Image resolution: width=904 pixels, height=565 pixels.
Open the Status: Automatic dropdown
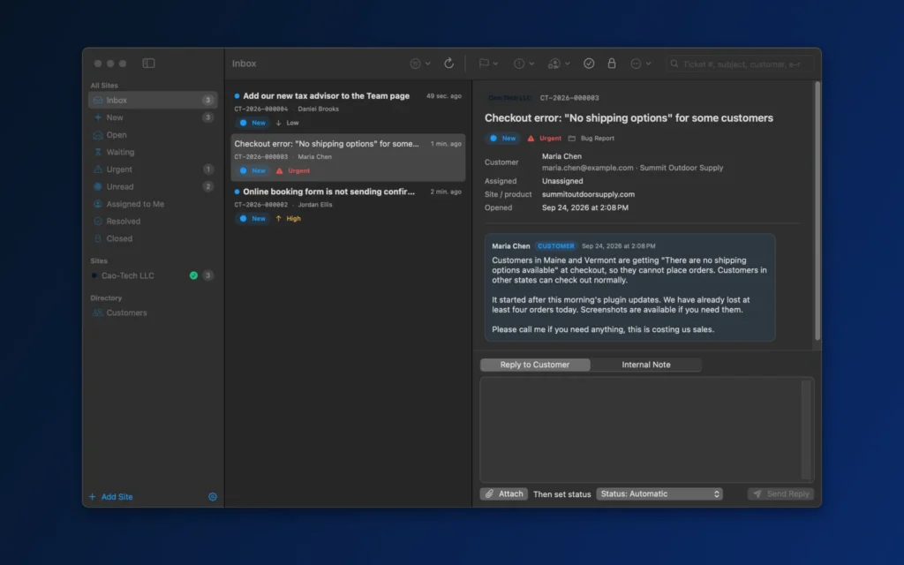659,494
